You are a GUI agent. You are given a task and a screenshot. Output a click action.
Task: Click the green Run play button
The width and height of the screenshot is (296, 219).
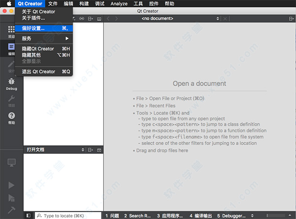point(11,186)
